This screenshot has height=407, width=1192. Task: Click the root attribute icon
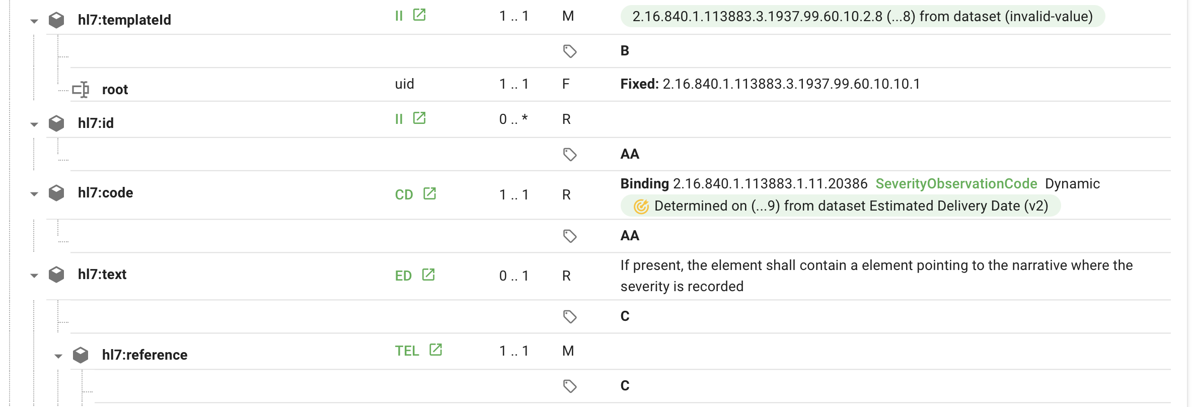(81, 90)
